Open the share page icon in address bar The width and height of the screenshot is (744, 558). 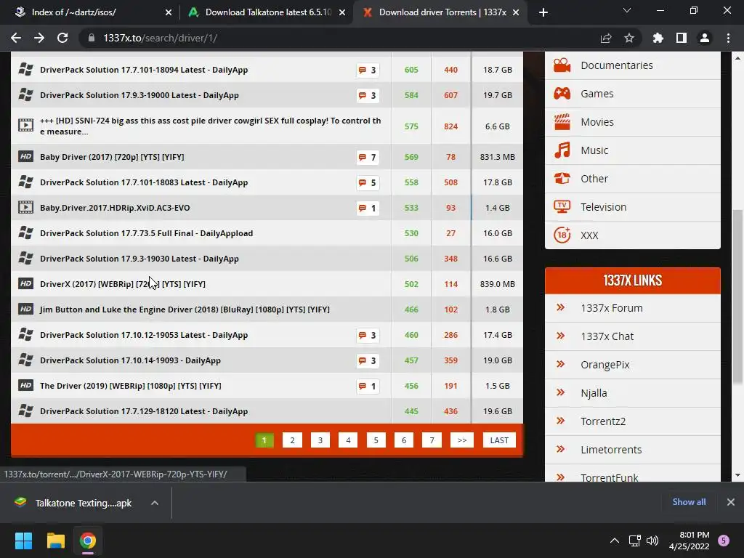pos(606,38)
